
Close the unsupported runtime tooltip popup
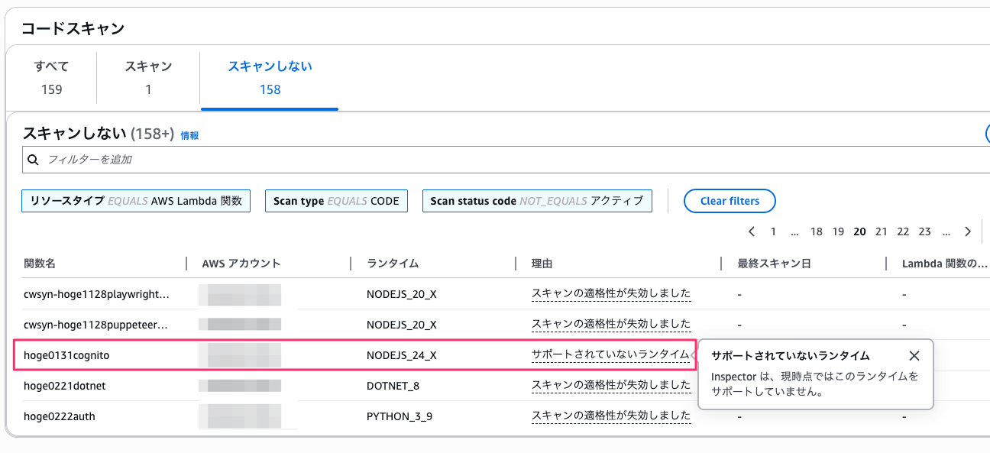coord(914,356)
